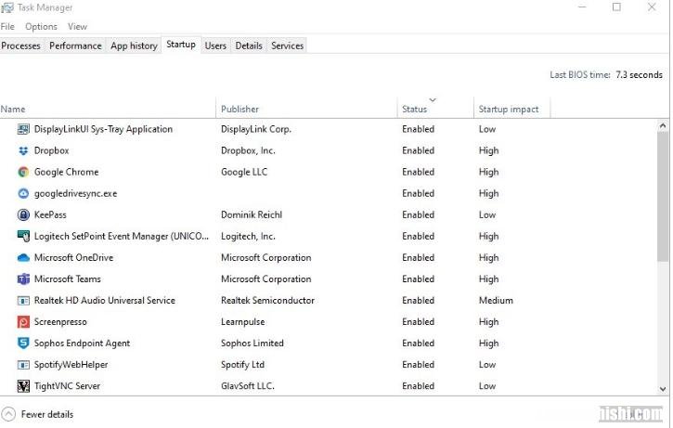This screenshot has width=673, height=428.
Task: Click the DisplayLinkUI Sys-Tray Application icon
Action: [x=23, y=129]
